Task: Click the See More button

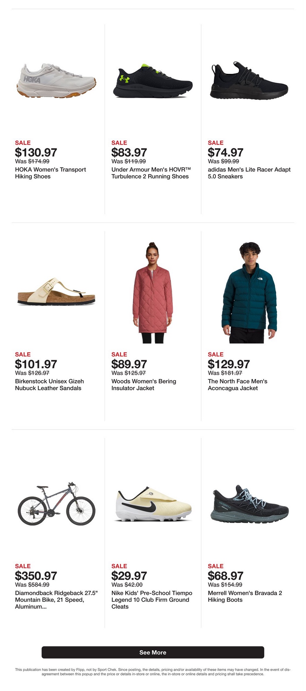Action: tap(153, 652)
